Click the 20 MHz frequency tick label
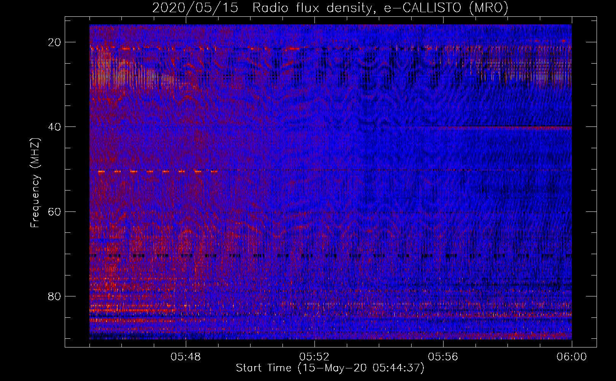The height and width of the screenshot is (381, 616). pos(54,42)
